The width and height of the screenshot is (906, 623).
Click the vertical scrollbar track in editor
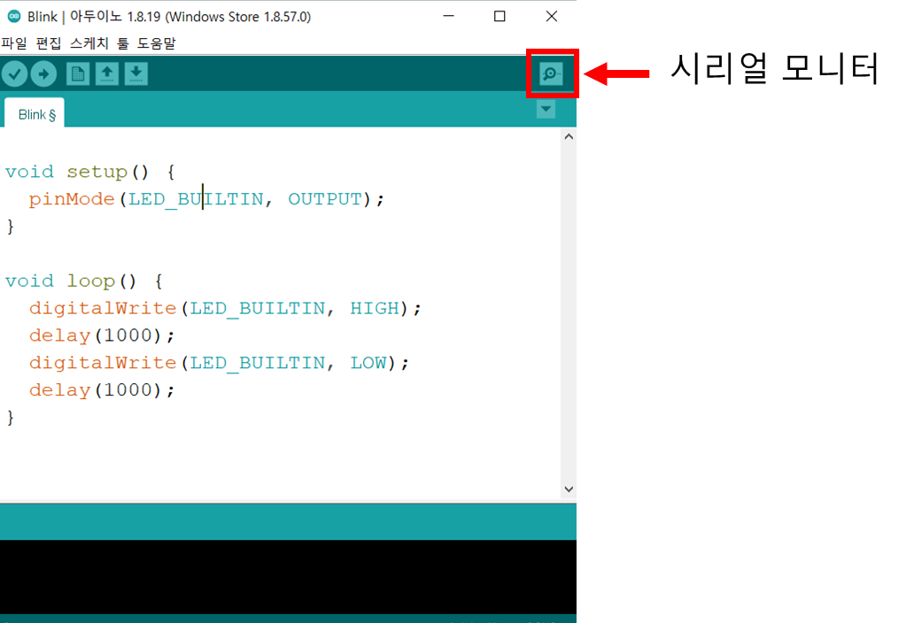click(x=569, y=313)
